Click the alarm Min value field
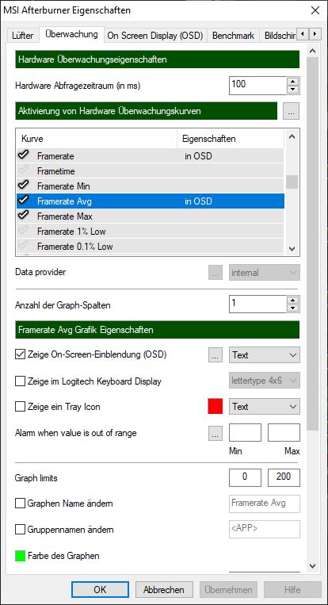This screenshot has width=328, height=605. click(x=245, y=432)
